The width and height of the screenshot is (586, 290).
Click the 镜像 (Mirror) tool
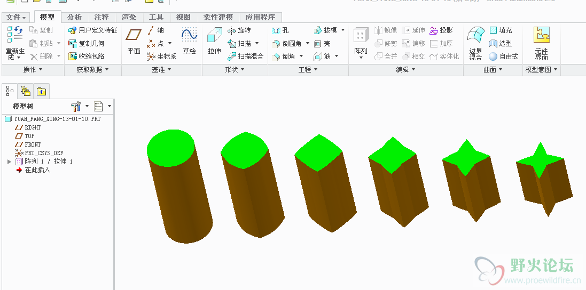click(386, 30)
